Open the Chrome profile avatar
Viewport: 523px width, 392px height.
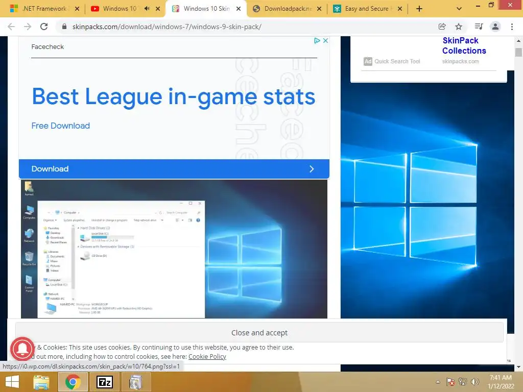495,27
